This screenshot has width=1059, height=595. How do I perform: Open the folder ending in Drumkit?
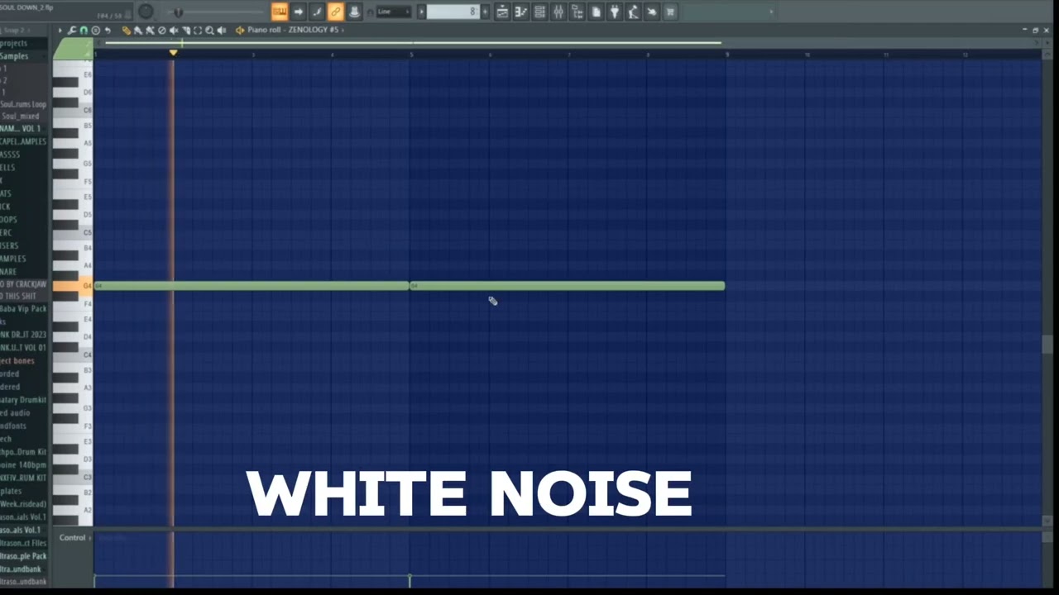pos(23,399)
